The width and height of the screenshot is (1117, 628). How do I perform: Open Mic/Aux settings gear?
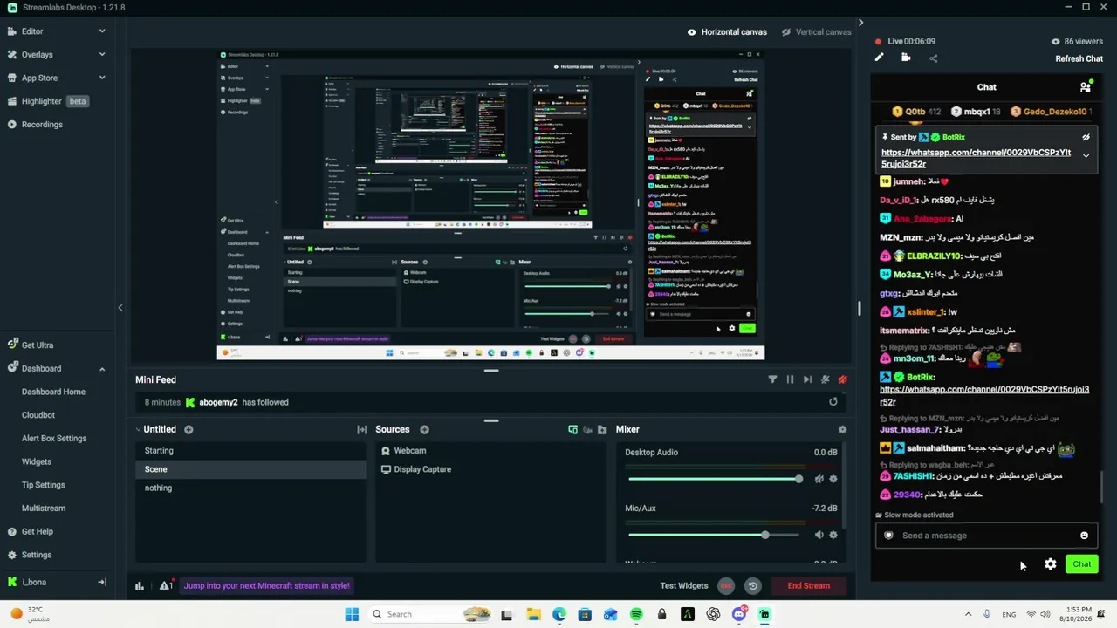833,535
